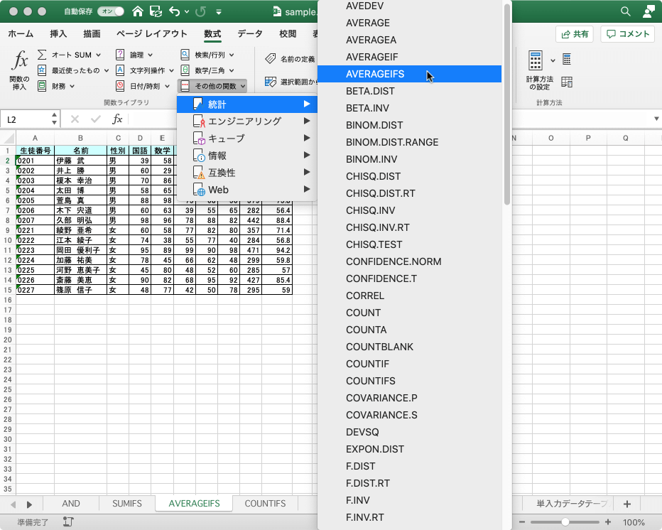Click the Share (共有) button

click(x=575, y=34)
